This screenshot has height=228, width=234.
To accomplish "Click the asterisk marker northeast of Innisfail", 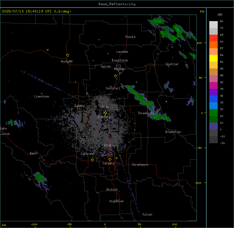I will (x=136, y=82).
